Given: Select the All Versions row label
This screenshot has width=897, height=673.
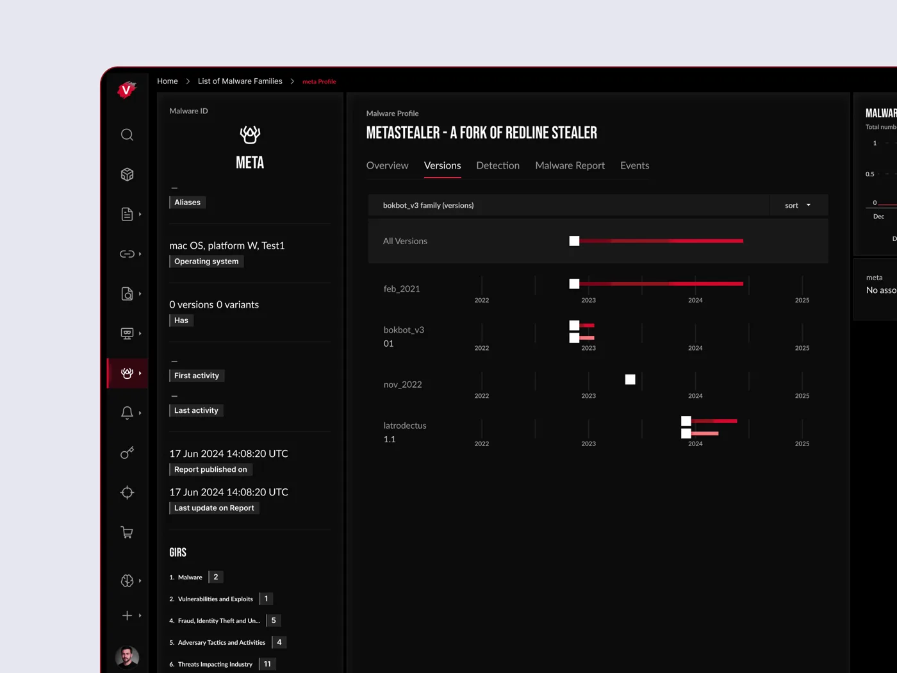Looking at the screenshot, I should pyautogui.click(x=405, y=241).
